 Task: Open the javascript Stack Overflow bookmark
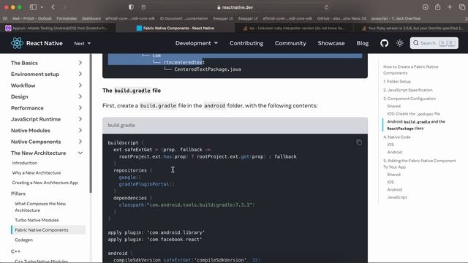point(396,18)
